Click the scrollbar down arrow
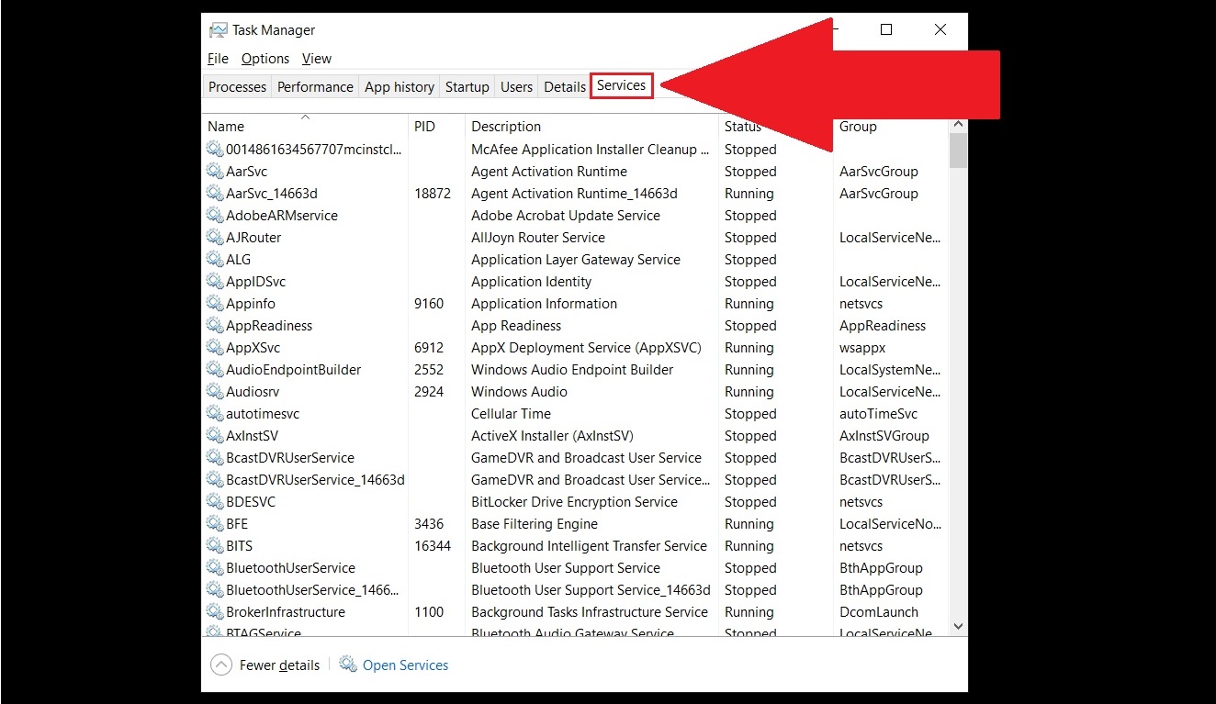1216x704 pixels. click(958, 626)
